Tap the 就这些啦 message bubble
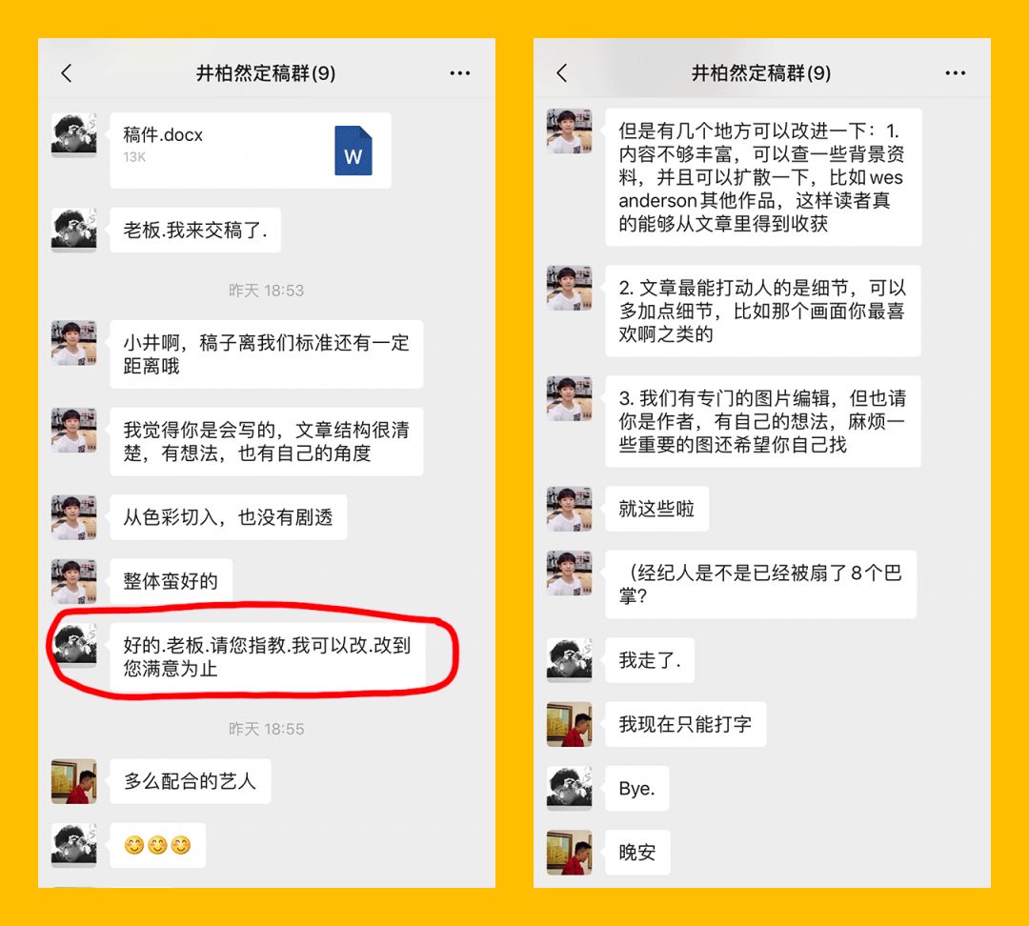Image resolution: width=1029 pixels, height=926 pixels. tap(656, 509)
